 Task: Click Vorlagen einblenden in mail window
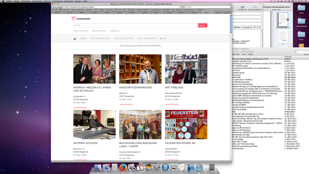point(255,8)
